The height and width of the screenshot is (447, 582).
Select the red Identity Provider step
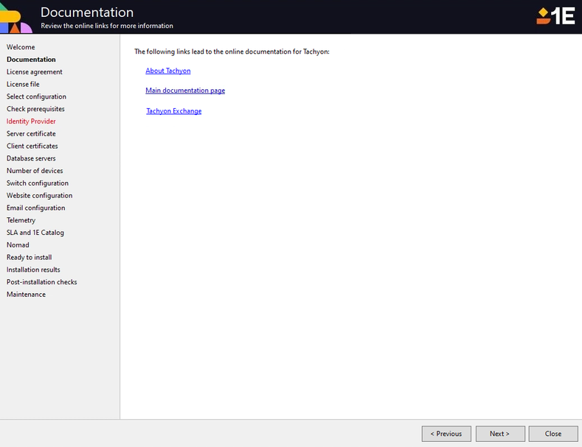[x=31, y=122]
